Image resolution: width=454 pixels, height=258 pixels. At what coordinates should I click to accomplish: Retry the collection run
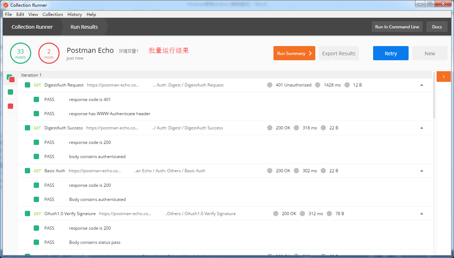coord(391,53)
